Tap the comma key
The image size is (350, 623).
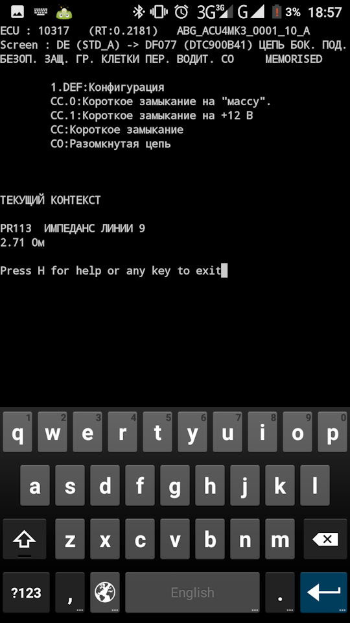pos(70,592)
